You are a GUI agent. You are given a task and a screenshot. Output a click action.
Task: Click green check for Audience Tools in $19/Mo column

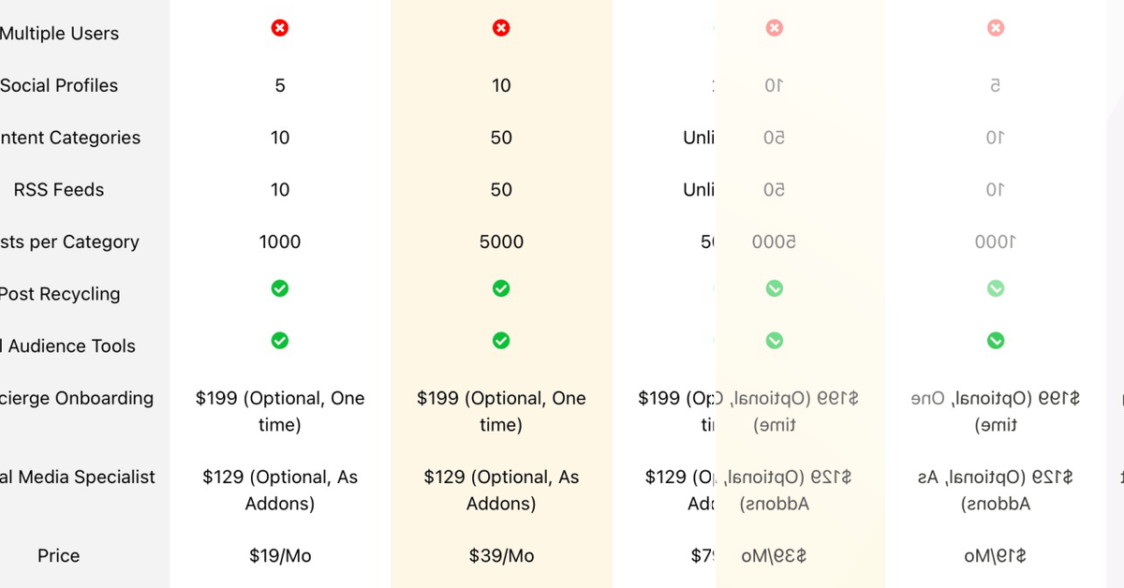[279, 340]
